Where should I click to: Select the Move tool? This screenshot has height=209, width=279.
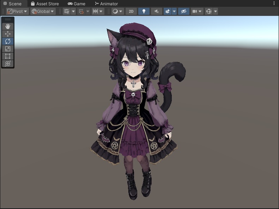coord(8,34)
